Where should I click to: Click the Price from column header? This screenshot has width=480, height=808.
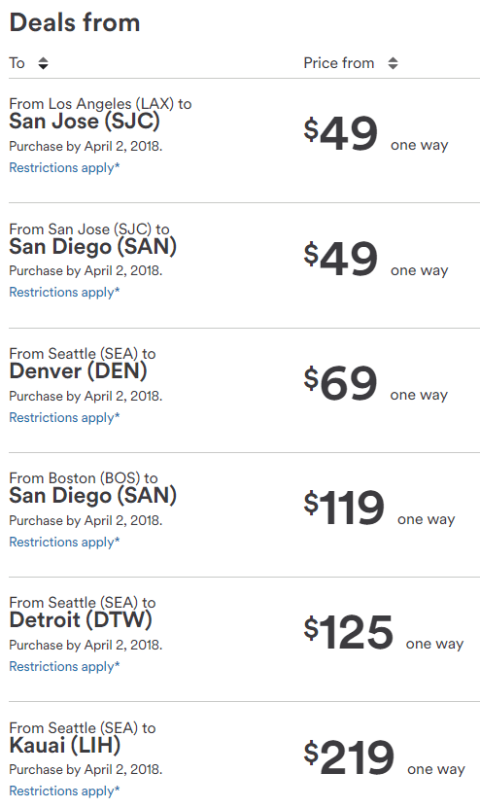[338, 63]
